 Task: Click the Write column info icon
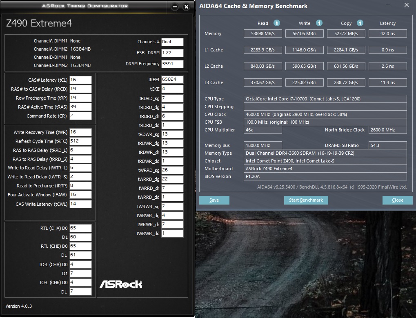(319, 23)
